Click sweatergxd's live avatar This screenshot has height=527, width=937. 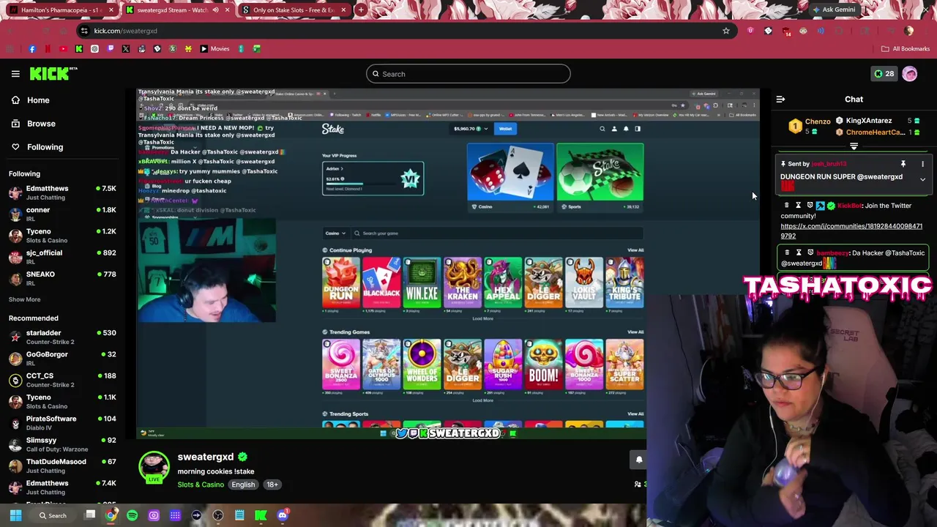[154, 467]
